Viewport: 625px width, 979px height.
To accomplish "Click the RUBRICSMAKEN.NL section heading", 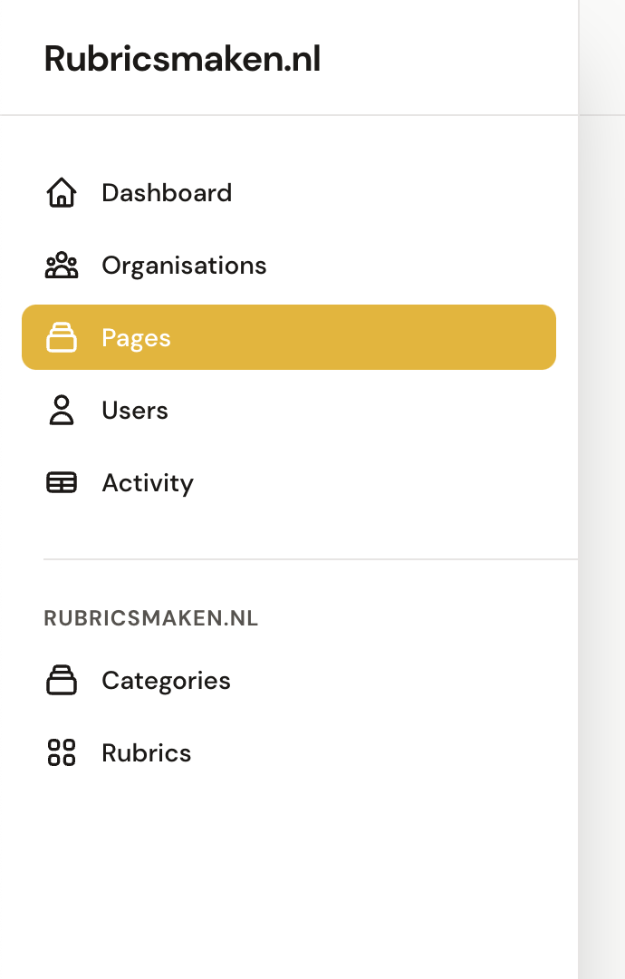I will (x=150, y=618).
